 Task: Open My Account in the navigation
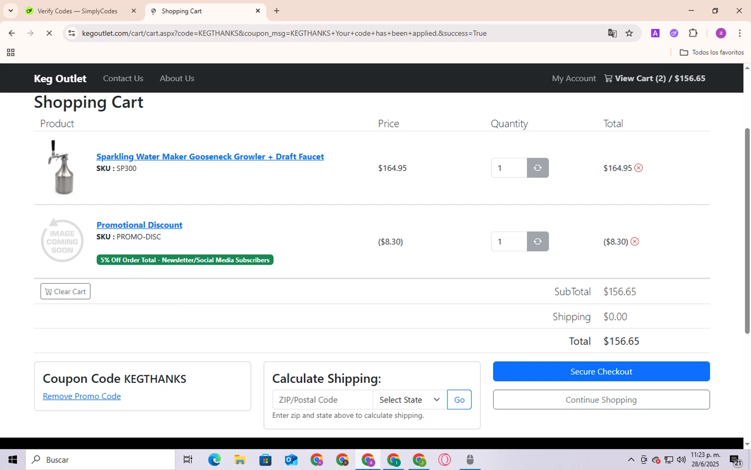[x=574, y=78]
